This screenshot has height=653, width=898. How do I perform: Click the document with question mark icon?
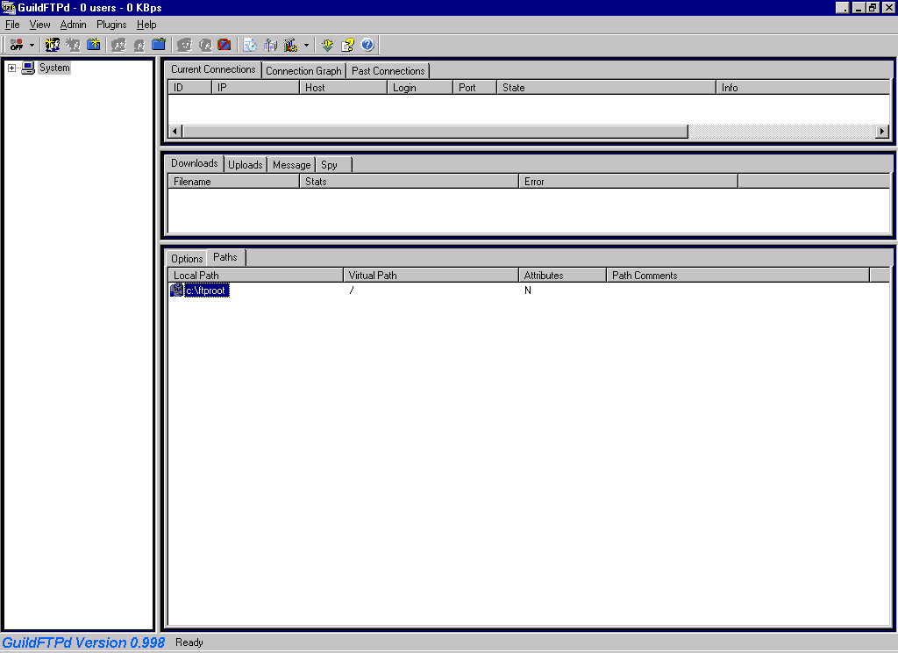click(347, 45)
